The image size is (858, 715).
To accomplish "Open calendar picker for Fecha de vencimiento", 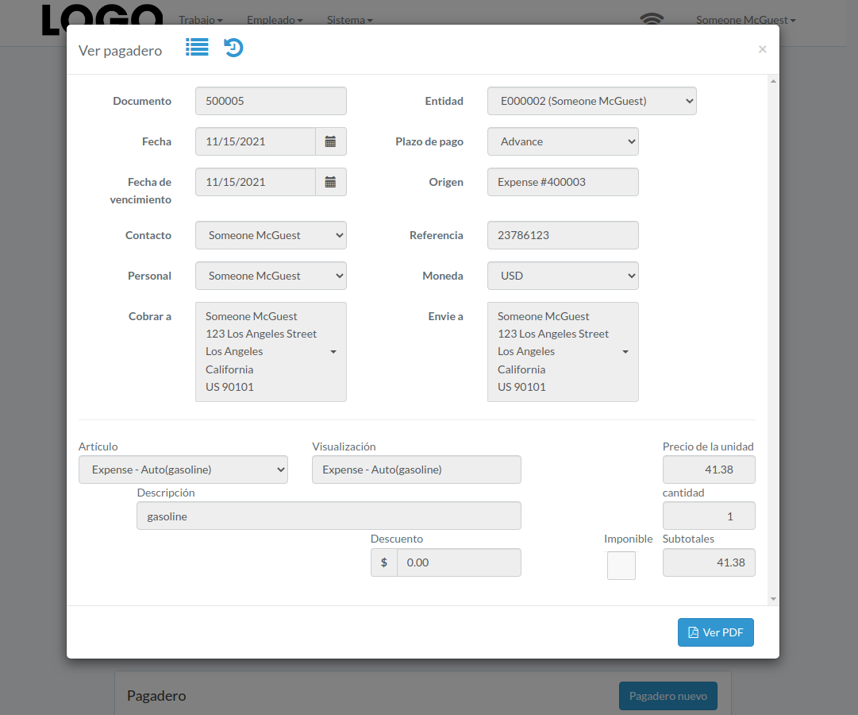I will click(x=330, y=182).
